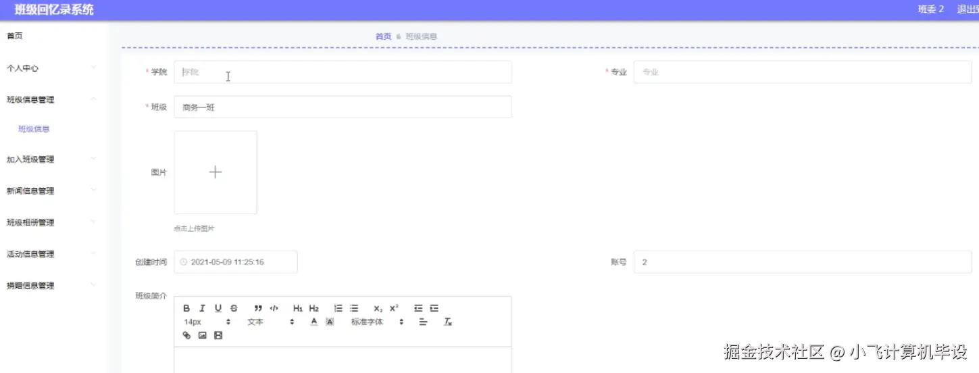Expand the 新闻信息管理 sidebar menu
979x373 pixels.
pos(54,191)
